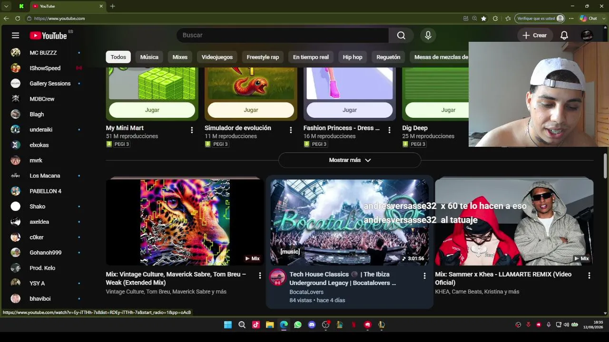
Task: Click the browser address bar URL
Action: point(59,19)
